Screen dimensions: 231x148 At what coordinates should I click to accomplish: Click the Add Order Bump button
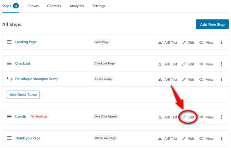click(x=23, y=95)
